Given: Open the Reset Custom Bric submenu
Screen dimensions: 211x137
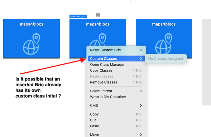Looking at the screenshot, I should tap(116, 50).
